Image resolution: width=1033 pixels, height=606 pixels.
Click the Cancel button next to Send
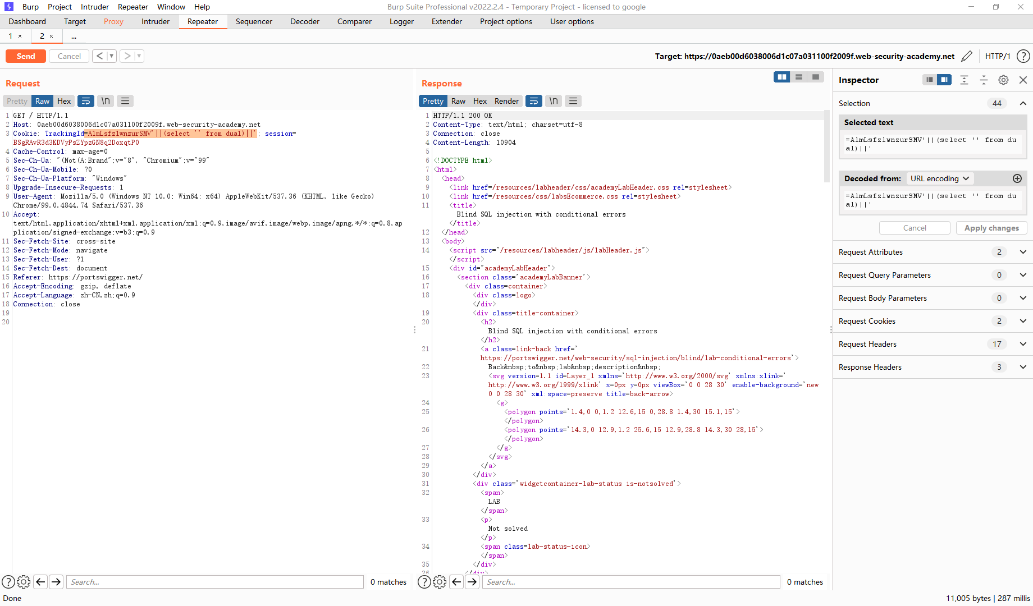[x=69, y=56]
